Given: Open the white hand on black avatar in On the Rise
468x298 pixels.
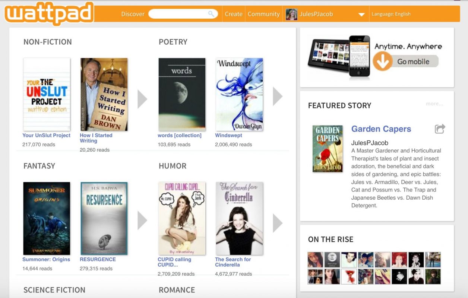Looking at the screenshot, I should [399, 277].
